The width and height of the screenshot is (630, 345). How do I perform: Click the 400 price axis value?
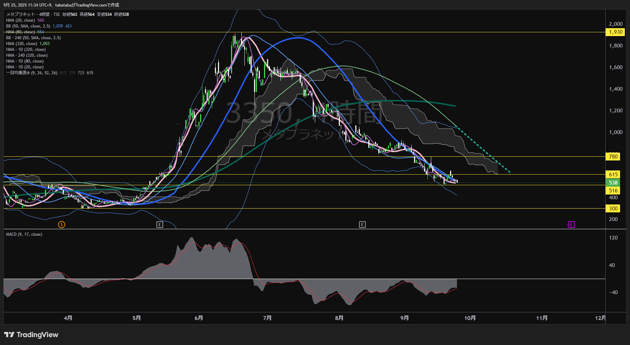point(613,198)
